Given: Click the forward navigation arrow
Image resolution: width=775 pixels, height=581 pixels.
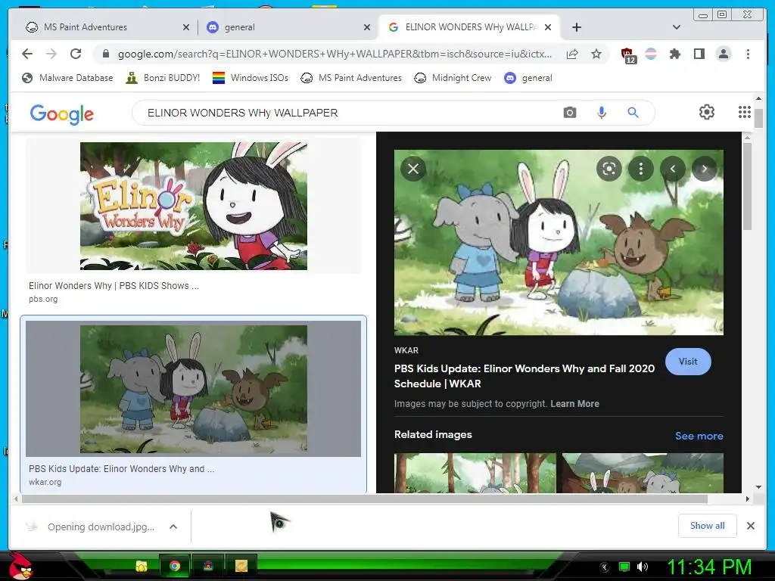Looking at the screenshot, I should click(51, 54).
